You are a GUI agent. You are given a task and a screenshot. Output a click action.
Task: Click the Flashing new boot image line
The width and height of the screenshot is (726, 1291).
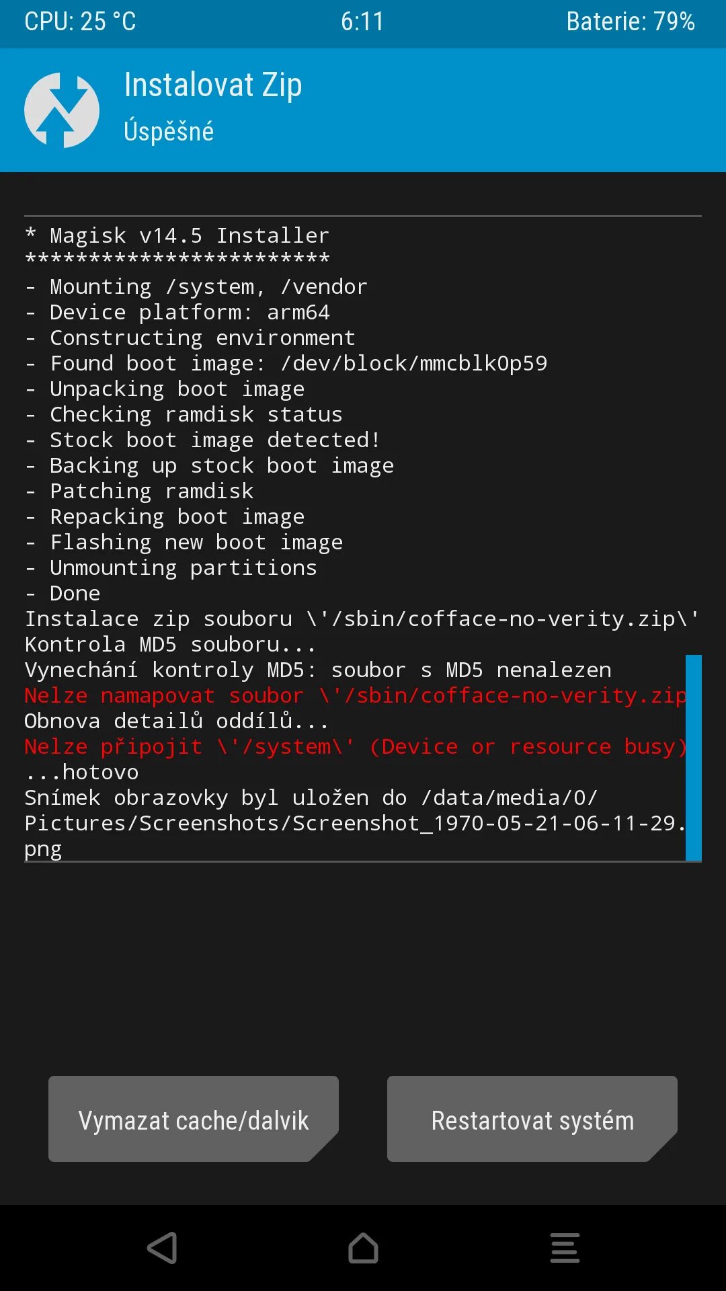point(184,542)
